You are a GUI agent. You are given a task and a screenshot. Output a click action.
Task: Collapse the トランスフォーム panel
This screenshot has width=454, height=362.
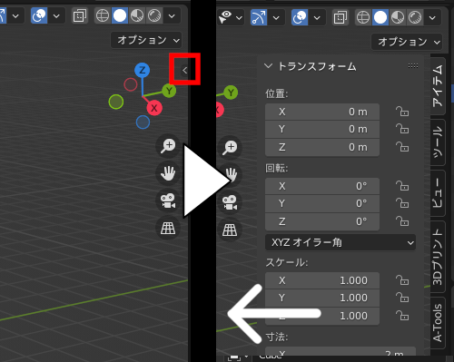268,65
